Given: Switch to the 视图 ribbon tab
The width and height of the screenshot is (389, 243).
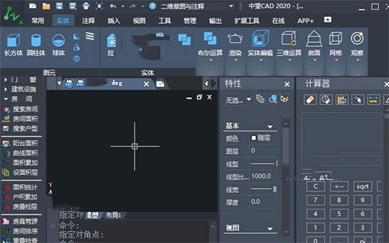Looking at the screenshot, I should [x=139, y=21].
